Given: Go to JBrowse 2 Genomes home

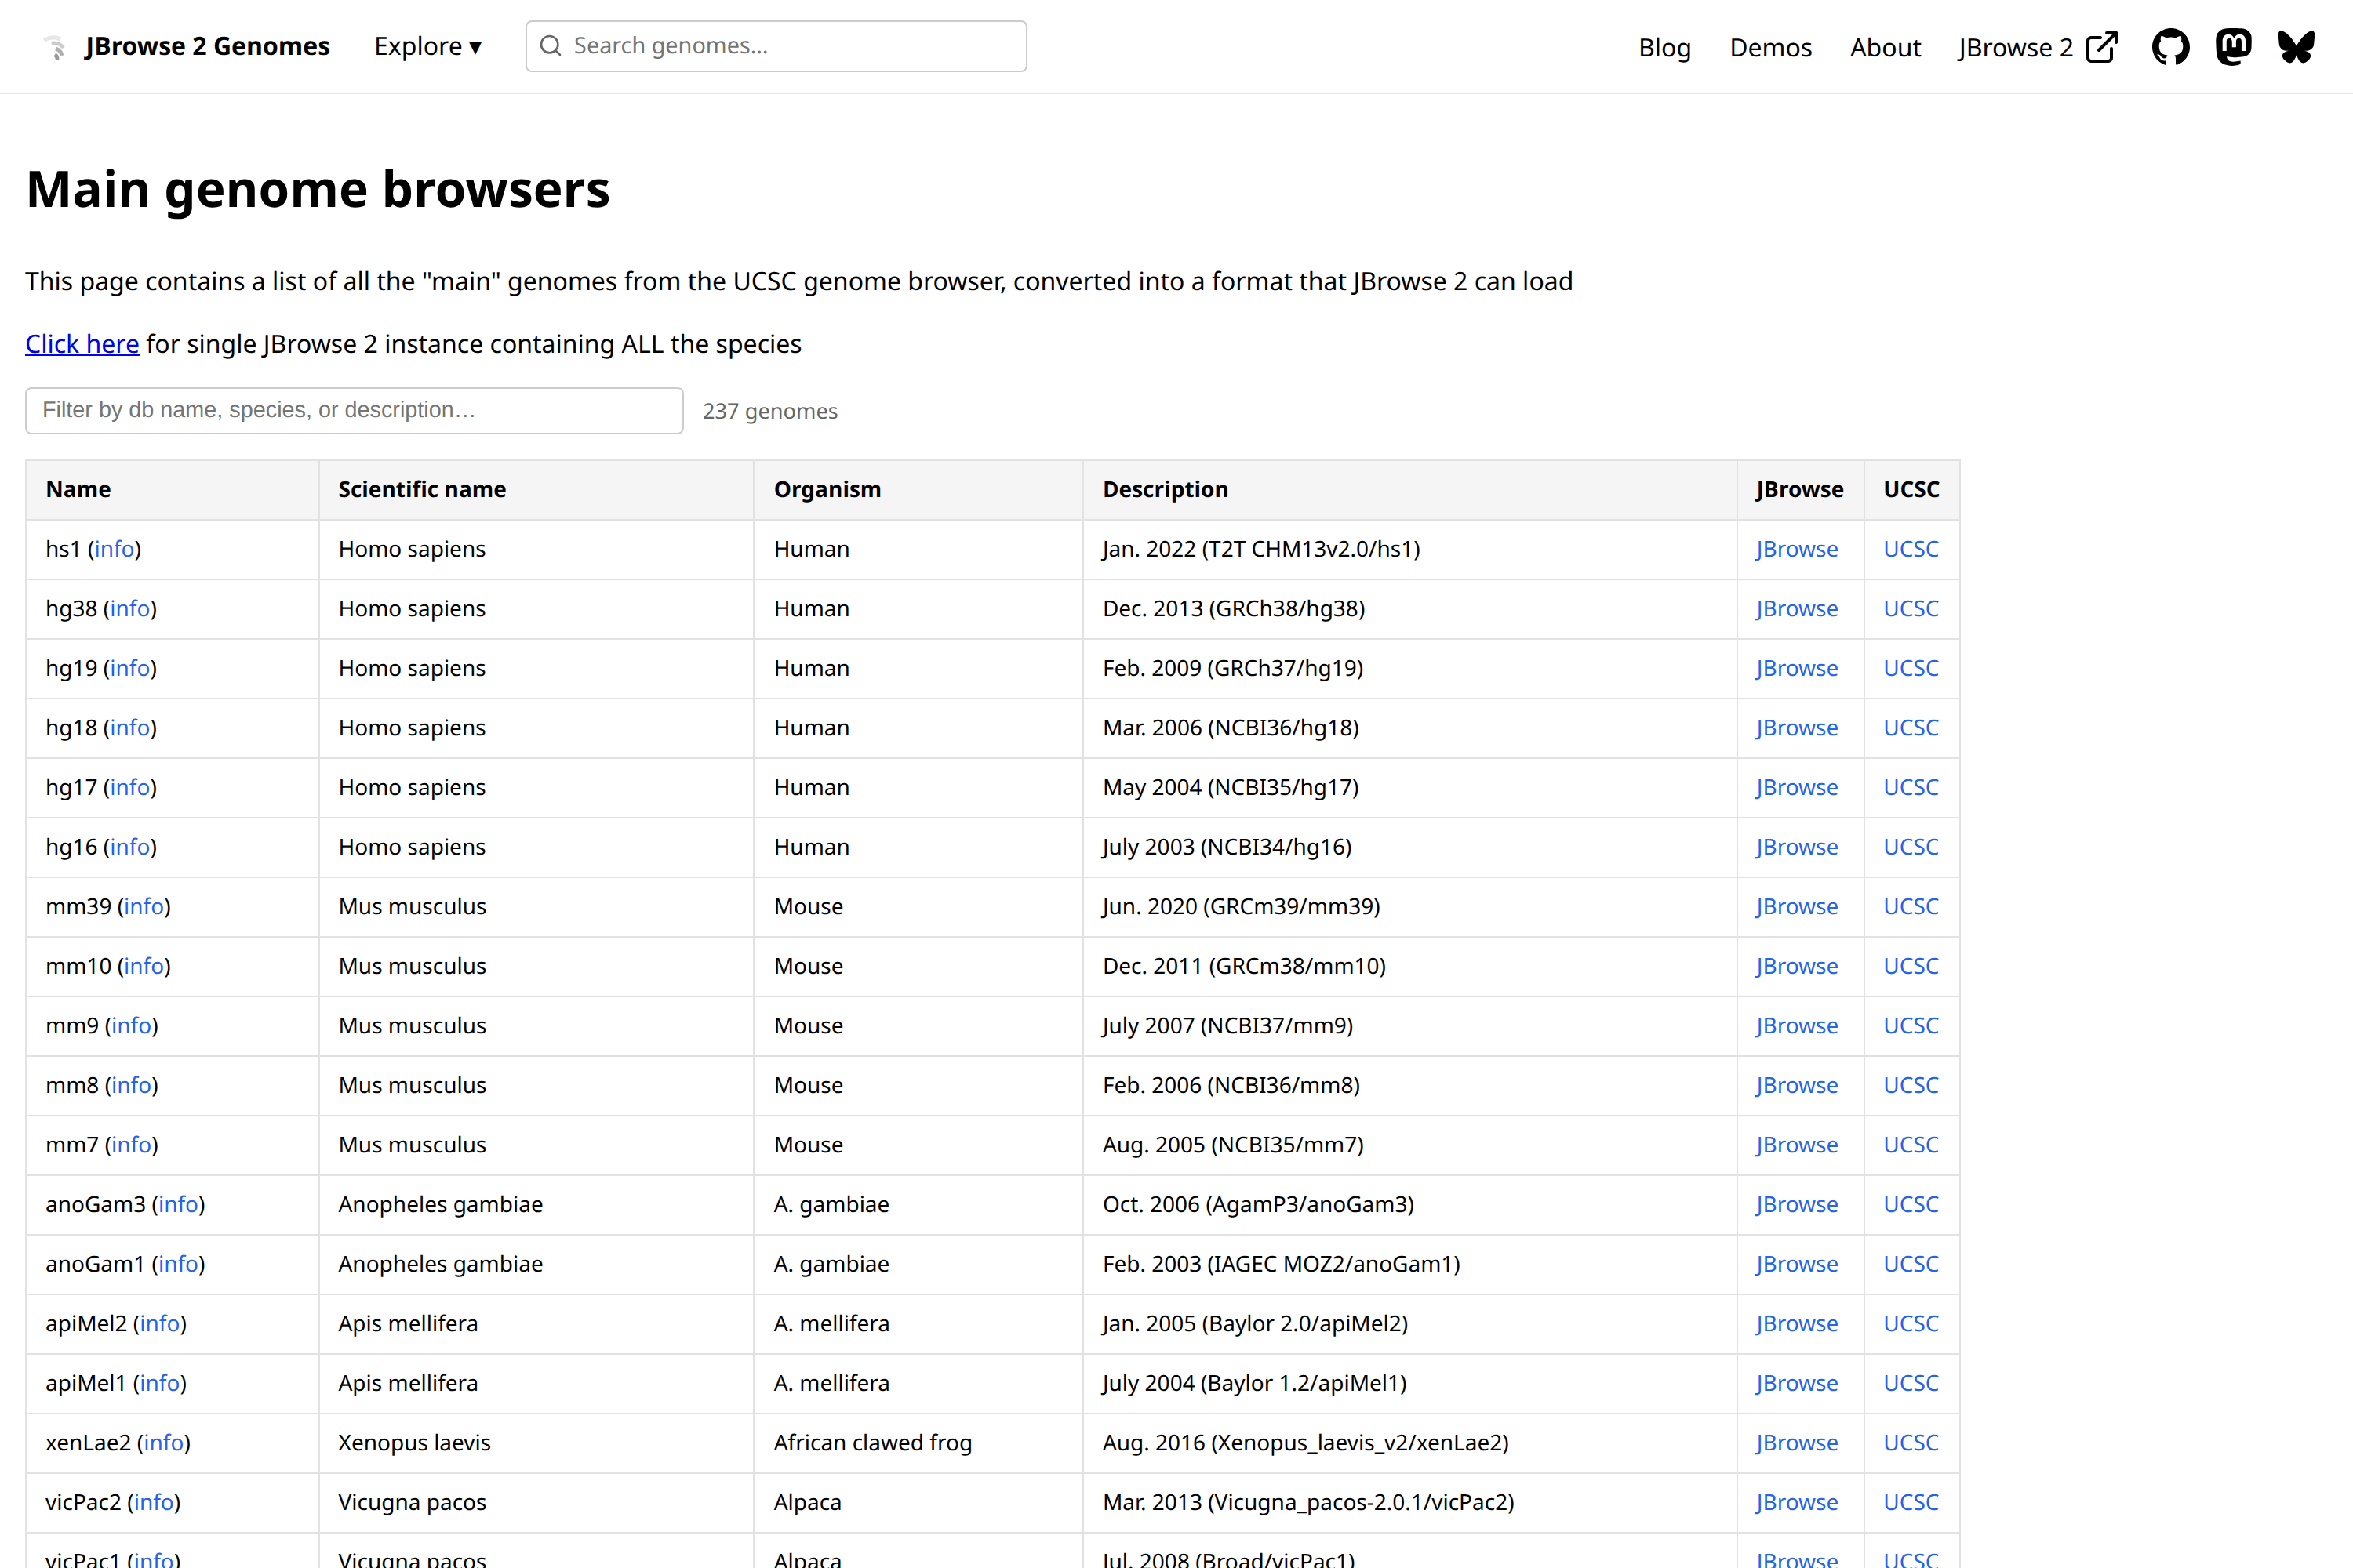Looking at the screenshot, I should point(207,47).
